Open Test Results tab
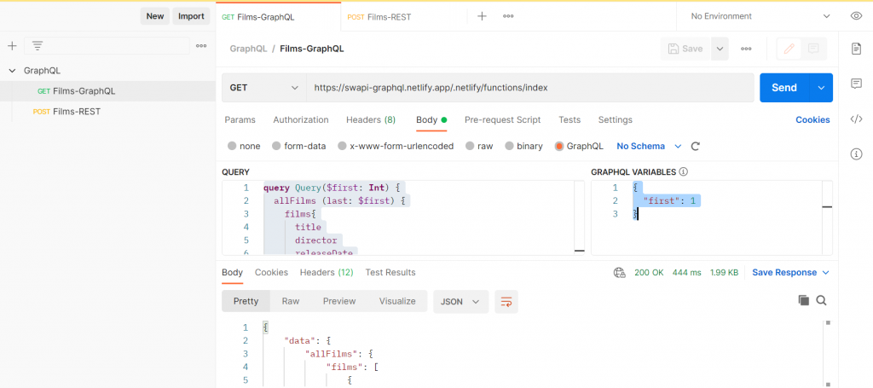Viewport: 873px width, 388px height. click(390, 272)
